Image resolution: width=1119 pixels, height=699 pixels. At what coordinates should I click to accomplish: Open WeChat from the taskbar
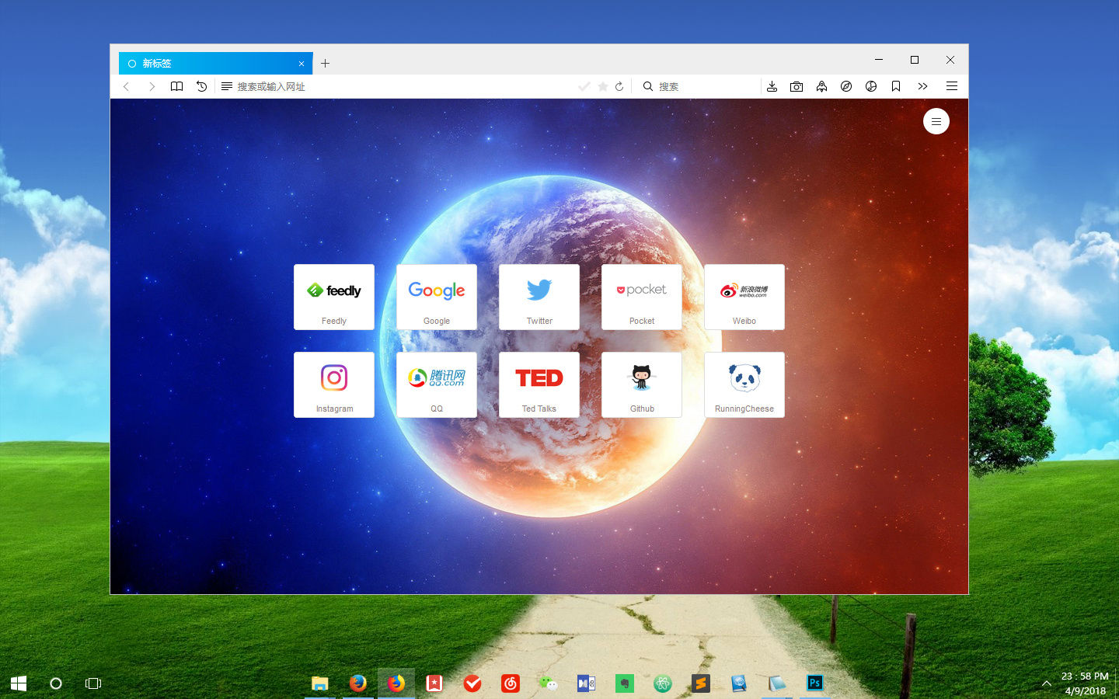click(x=549, y=683)
